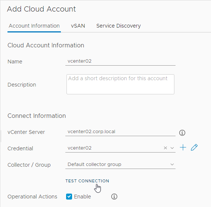The image size is (211, 207).
Task: Expand the Credential dropdown arrow
Action: coord(172,148)
